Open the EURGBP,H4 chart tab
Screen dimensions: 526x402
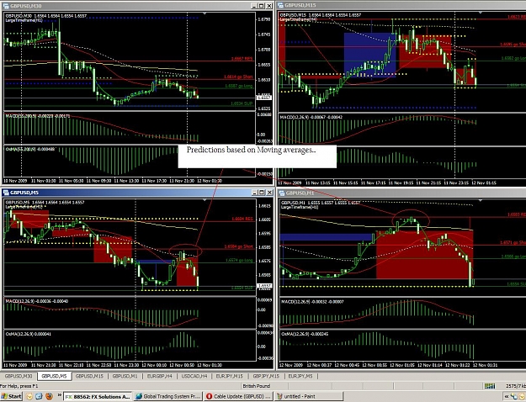coord(159,376)
